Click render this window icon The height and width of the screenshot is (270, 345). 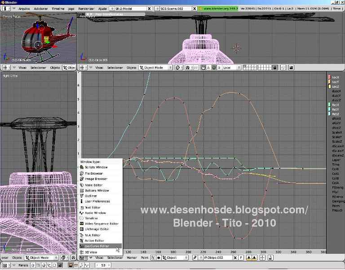[291, 67]
